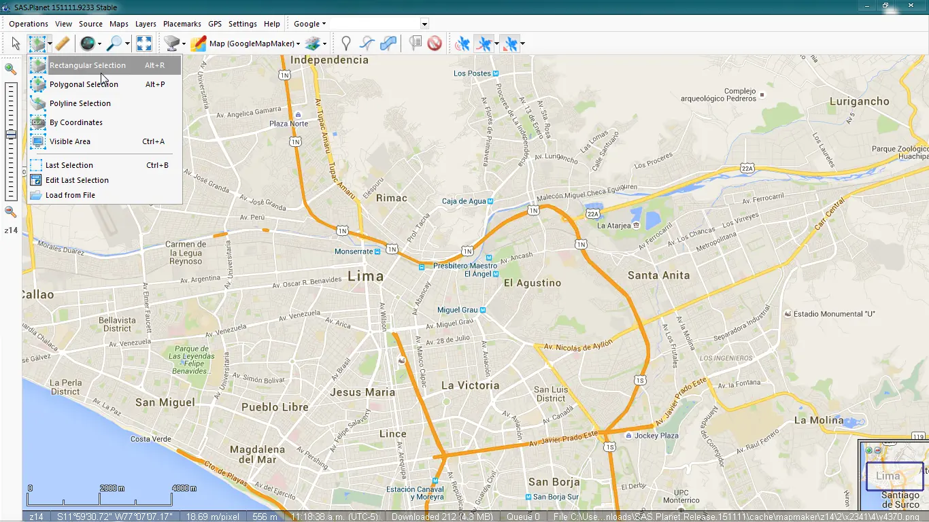929x522 pixels.
Task: Click the magnifier search icon in toolbar
Action: click(x=114, y=43)
